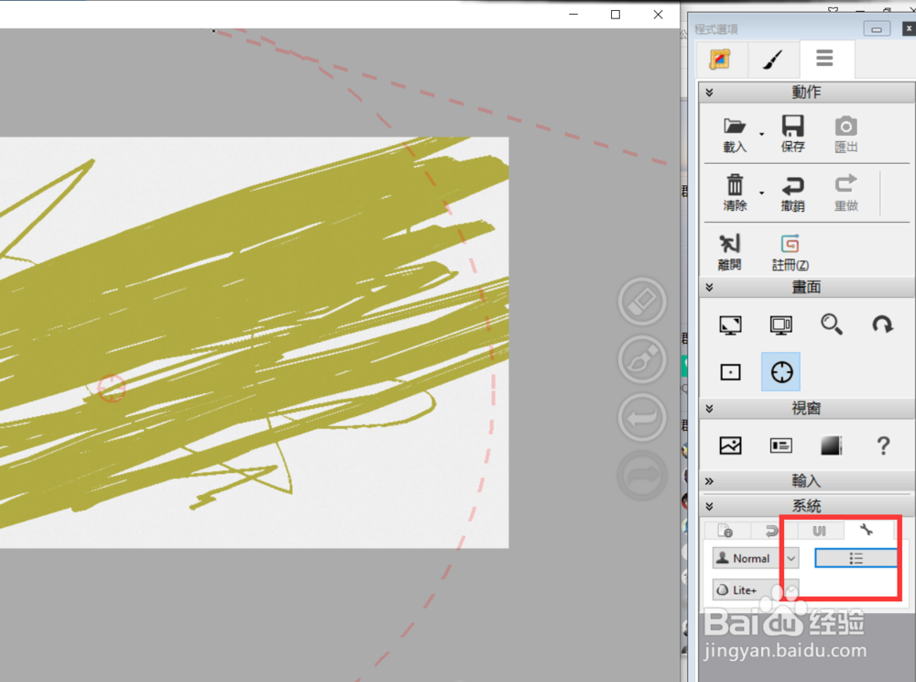Open the gradient panel icon
916x682 pixels.
pyautogui.click(x=832, y=445)
